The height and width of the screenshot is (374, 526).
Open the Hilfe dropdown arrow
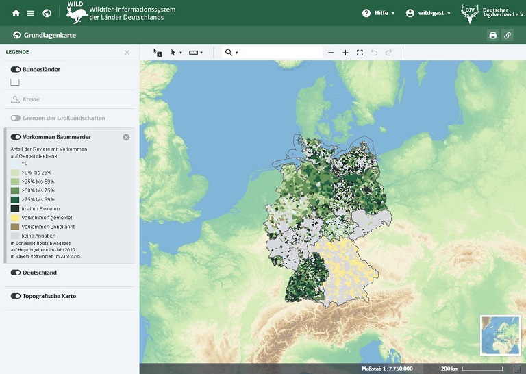tap(393, 14)
